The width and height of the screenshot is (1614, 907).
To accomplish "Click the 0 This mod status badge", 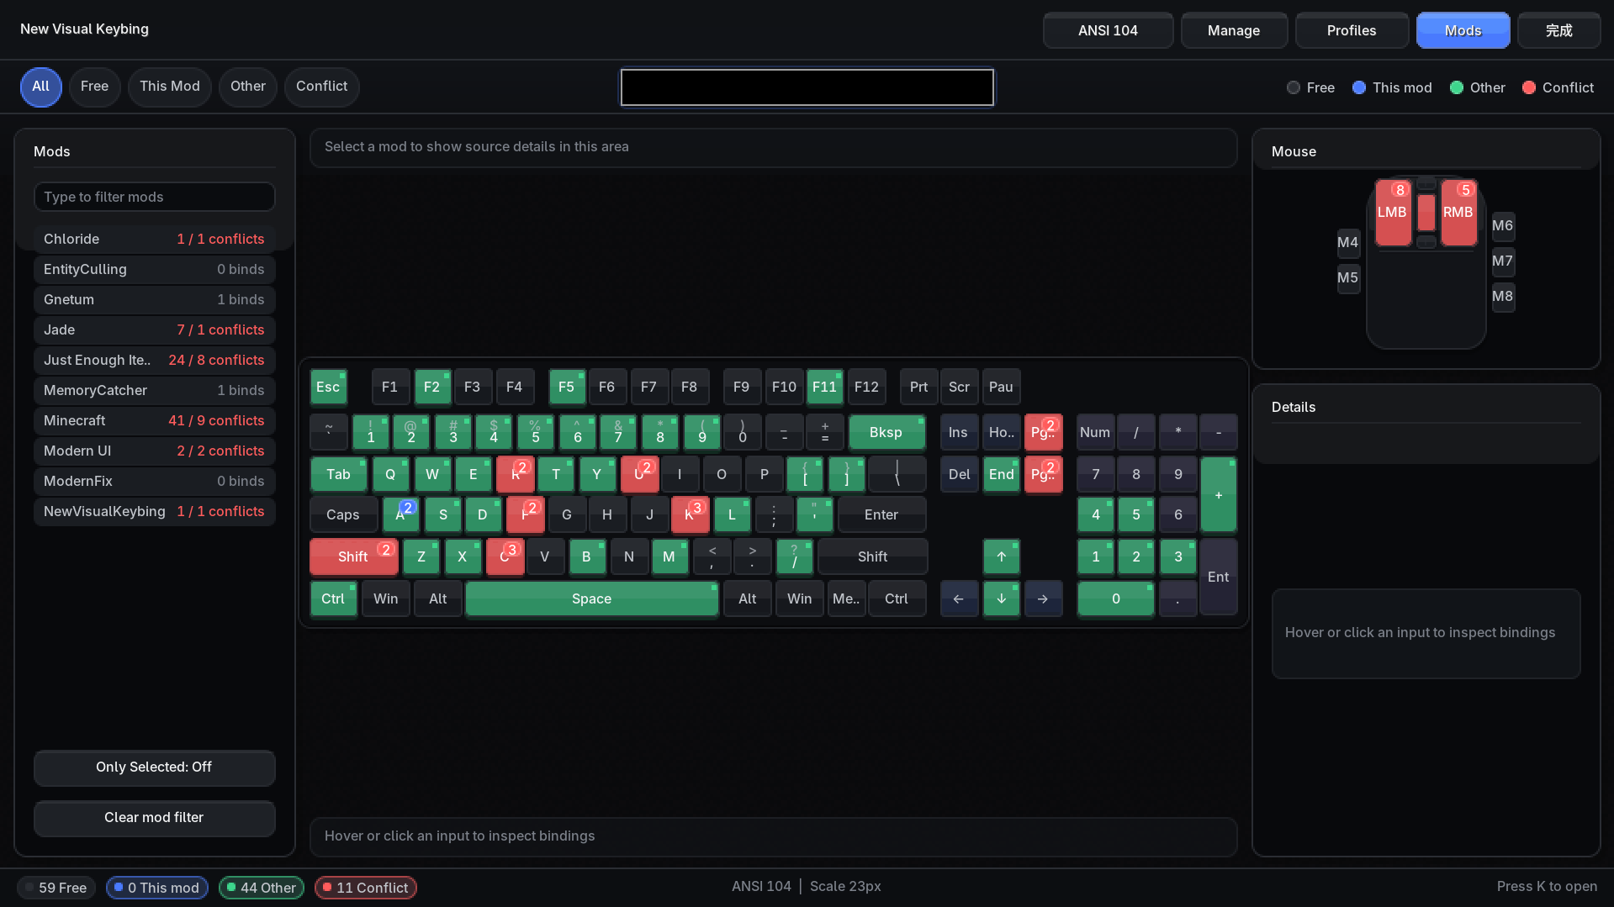I will 157,888.
